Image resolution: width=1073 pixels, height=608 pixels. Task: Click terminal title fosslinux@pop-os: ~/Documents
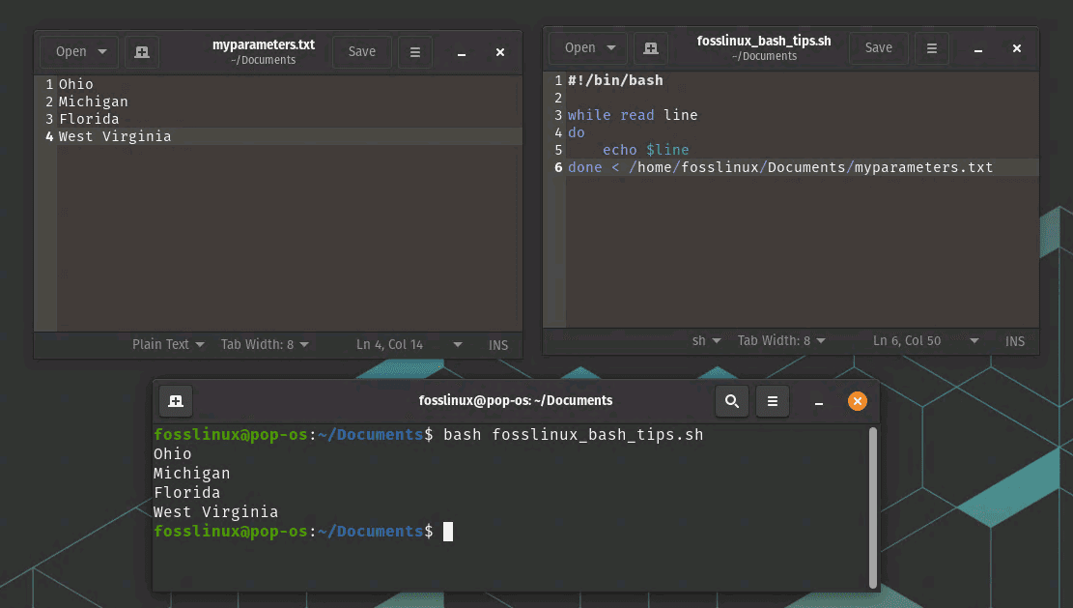pos(516,400)
